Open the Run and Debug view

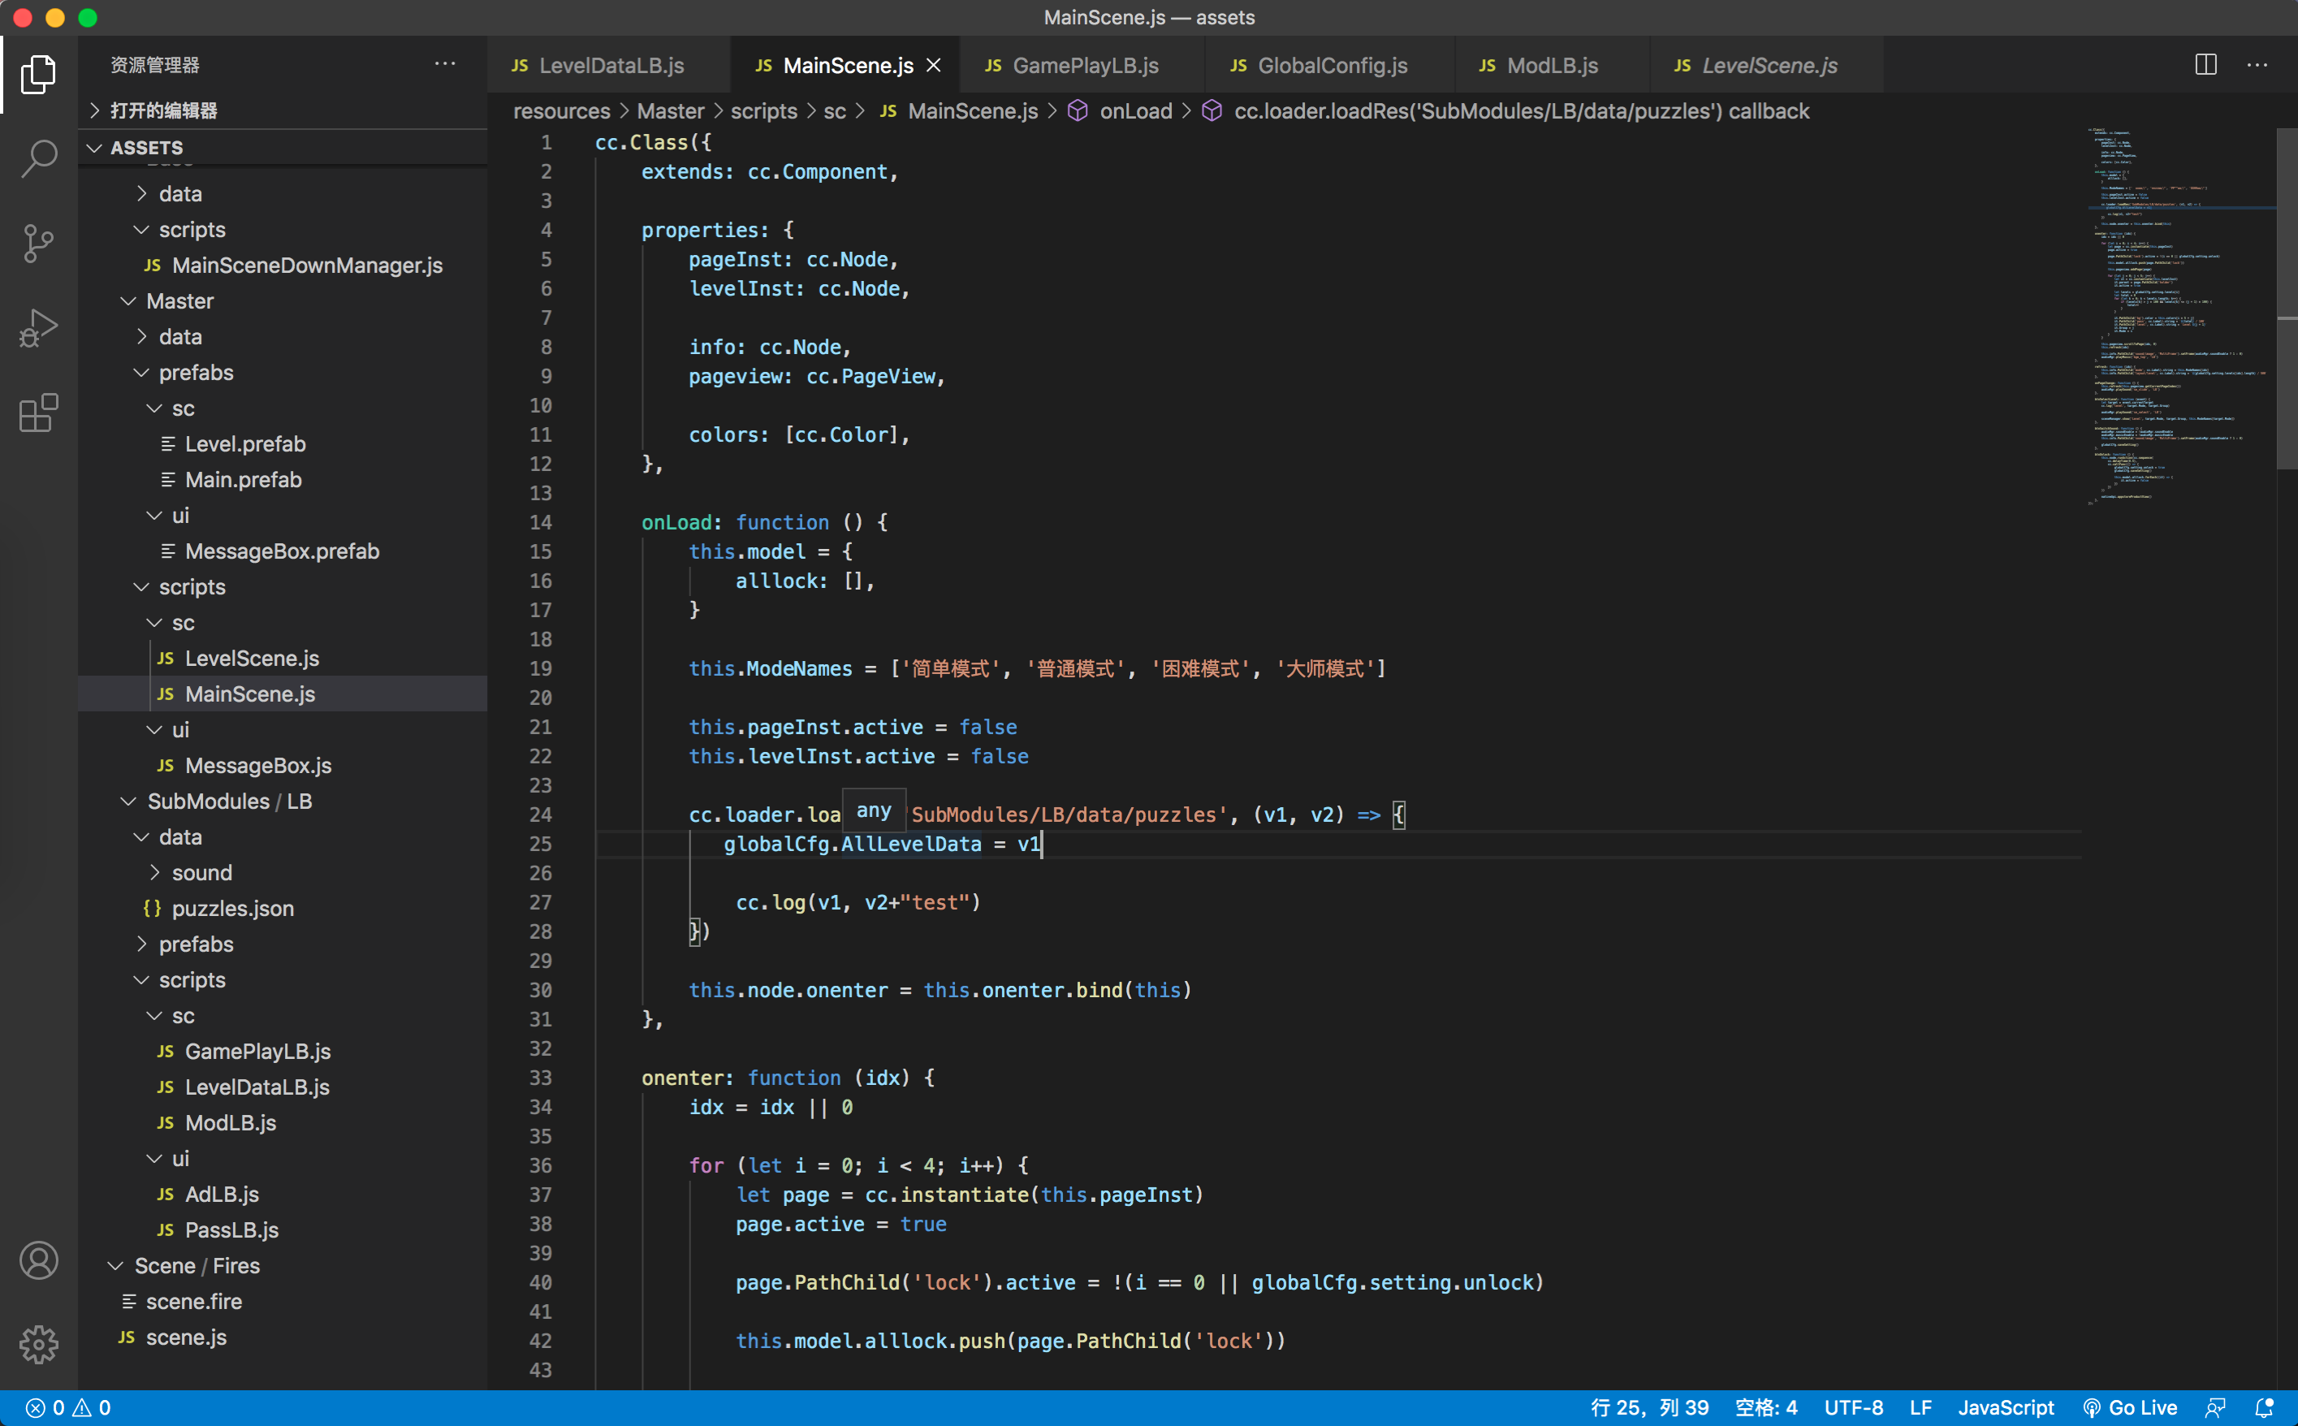tap(37, 328)
